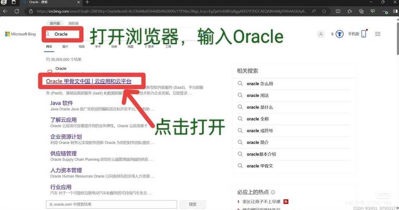Image resolution: width=399 pixels, height=210 pixels.
Task: Open hot topic 家长让孩子不上早课
Action: pos(261,201)
